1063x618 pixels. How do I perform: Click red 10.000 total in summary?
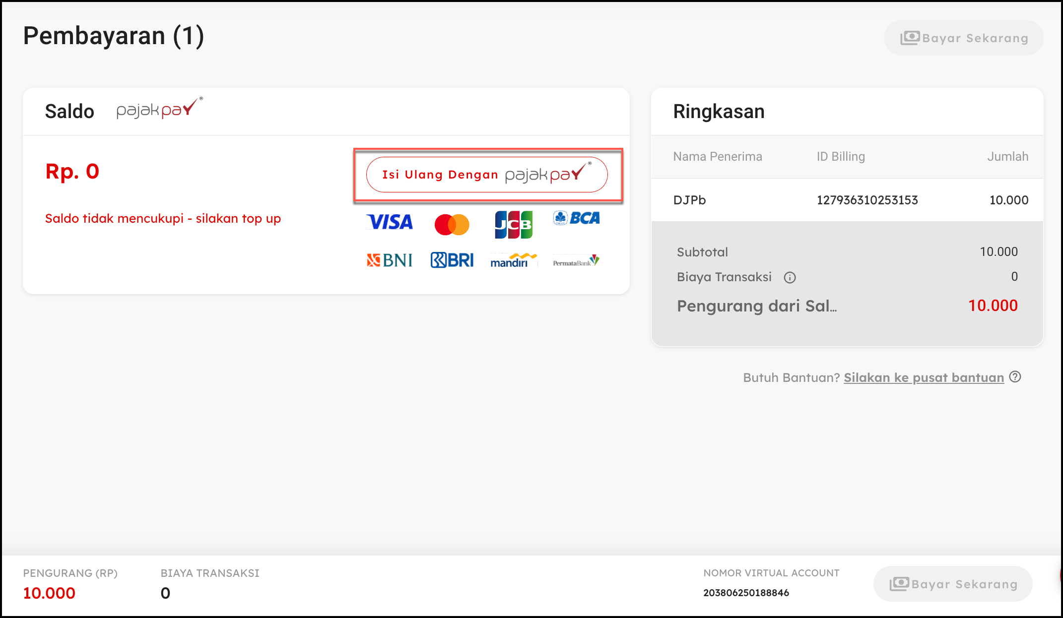coord(993,306)
